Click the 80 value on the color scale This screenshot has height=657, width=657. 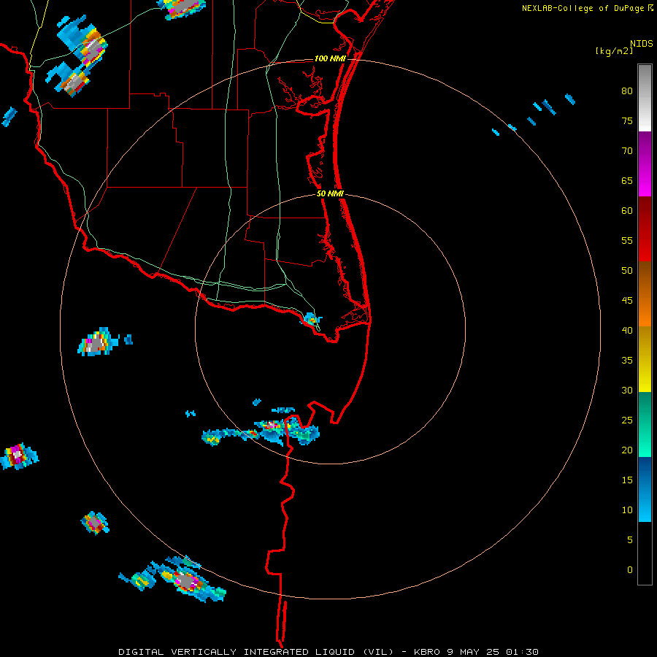coord(627,91)
